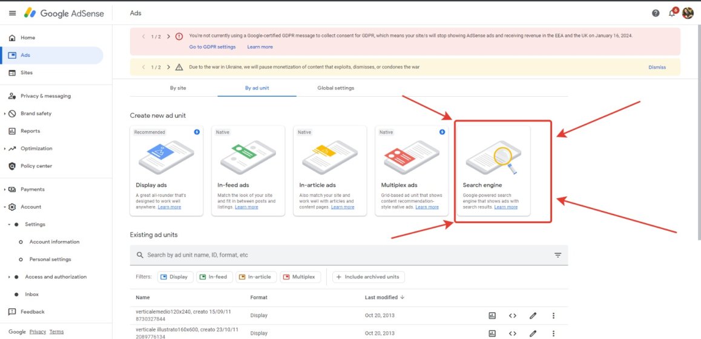This screenshot has height=339, width=701.
Task: Click Learn more under Display ads
Action: (169, 207)
